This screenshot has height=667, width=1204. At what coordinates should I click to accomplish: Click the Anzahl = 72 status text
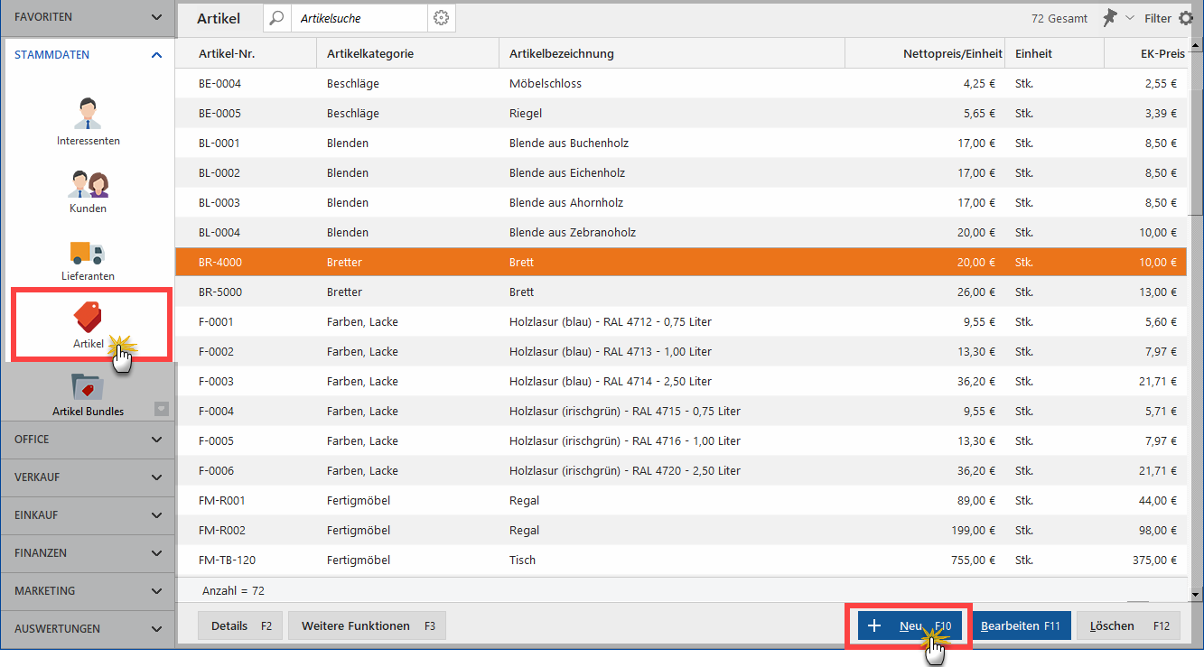click(x=231, y=591)
